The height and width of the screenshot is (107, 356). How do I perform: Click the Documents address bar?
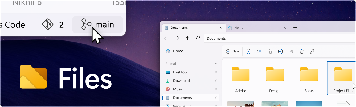[280, 38]
